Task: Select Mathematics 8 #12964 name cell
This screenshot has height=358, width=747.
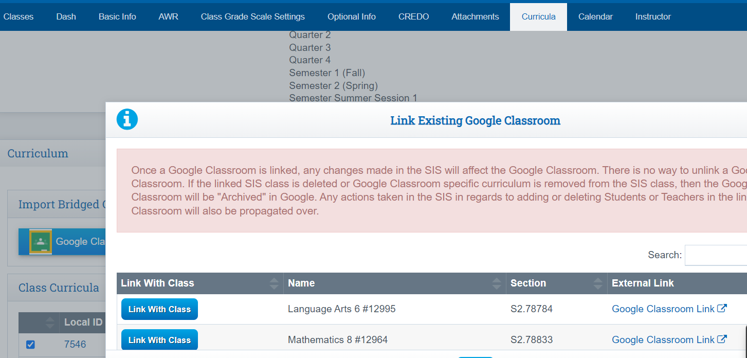Action: [338, 339]
